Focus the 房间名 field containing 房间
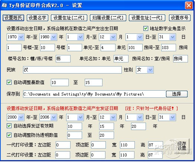This screenshot has height=162, width=195. [x=181, y=59]
